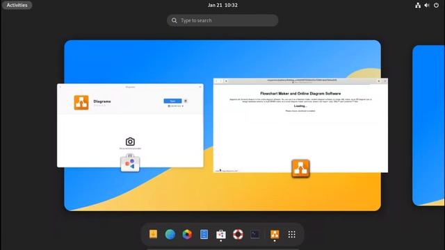Launch the colorful hexagon app from dock

[x=187, y=234]
